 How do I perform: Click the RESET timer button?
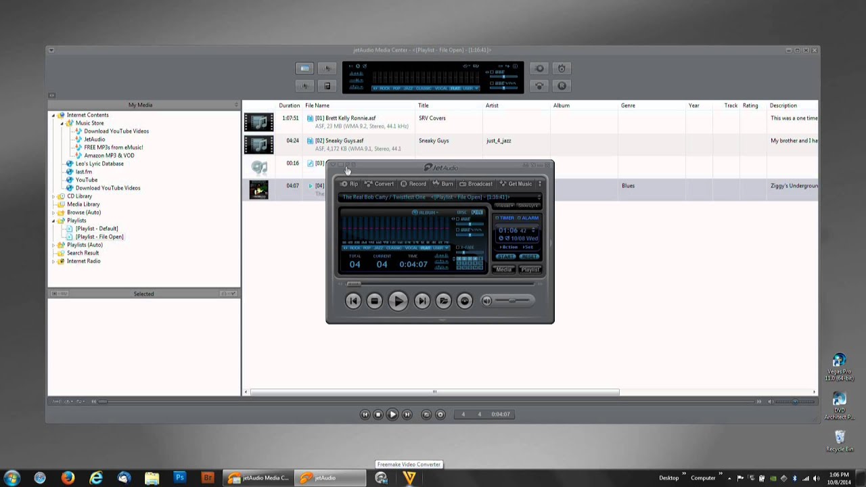coord(529,257)
